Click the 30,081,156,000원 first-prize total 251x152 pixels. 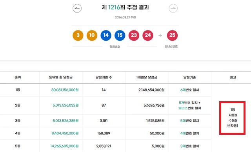(x=65, y=90)
